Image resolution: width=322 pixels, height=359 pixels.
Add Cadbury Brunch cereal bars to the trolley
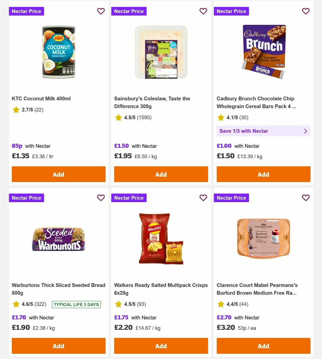click(x=264, y=174)
